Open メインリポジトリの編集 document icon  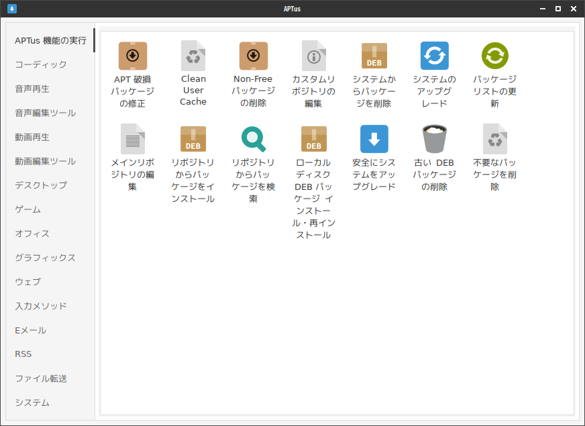[133, 139]
